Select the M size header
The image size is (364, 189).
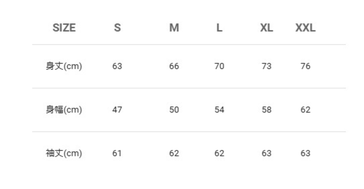click(174, 28)
